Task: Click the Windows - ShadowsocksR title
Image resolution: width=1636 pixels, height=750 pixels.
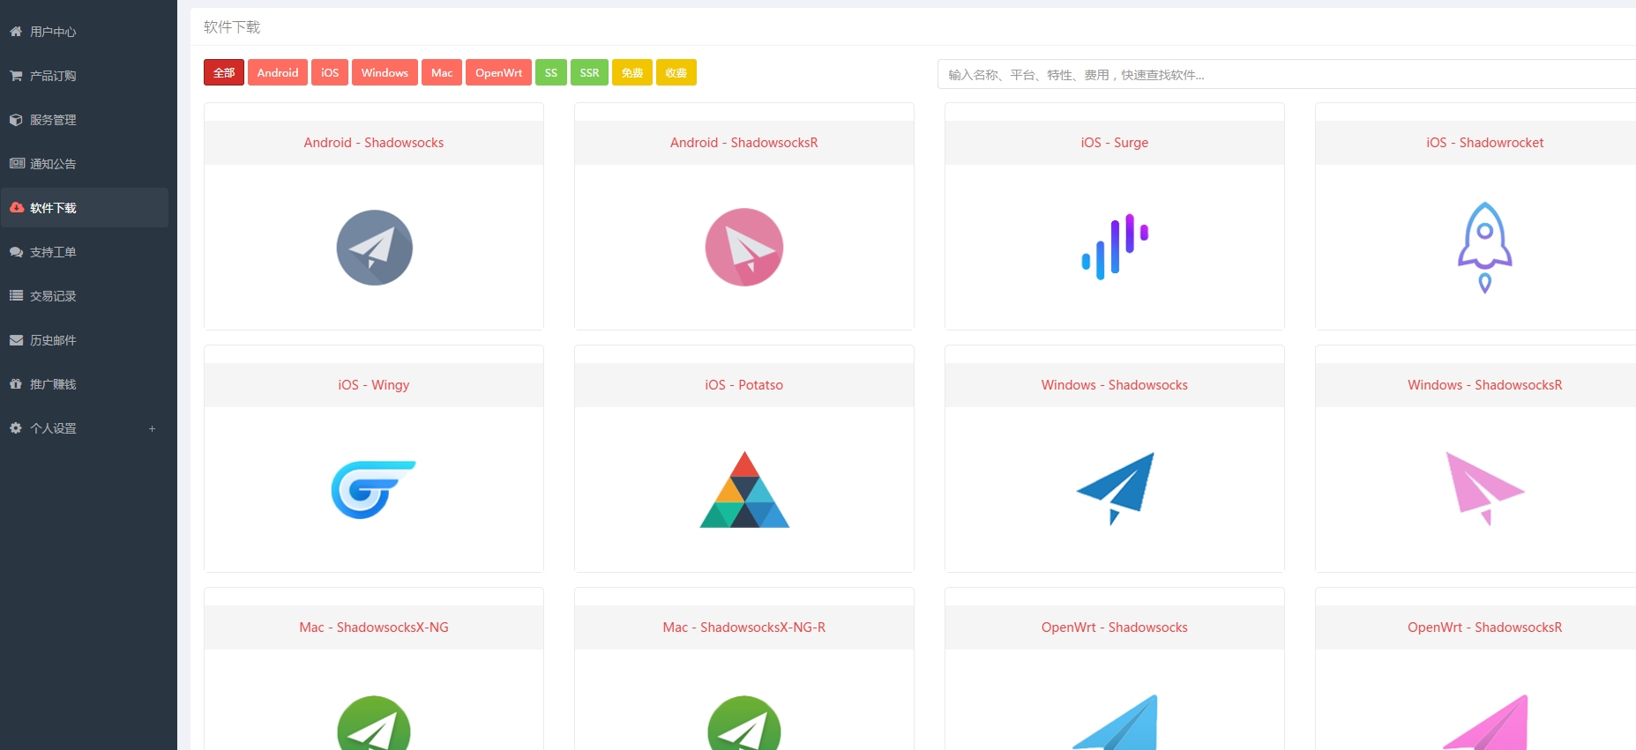Action: (1485, 385)
